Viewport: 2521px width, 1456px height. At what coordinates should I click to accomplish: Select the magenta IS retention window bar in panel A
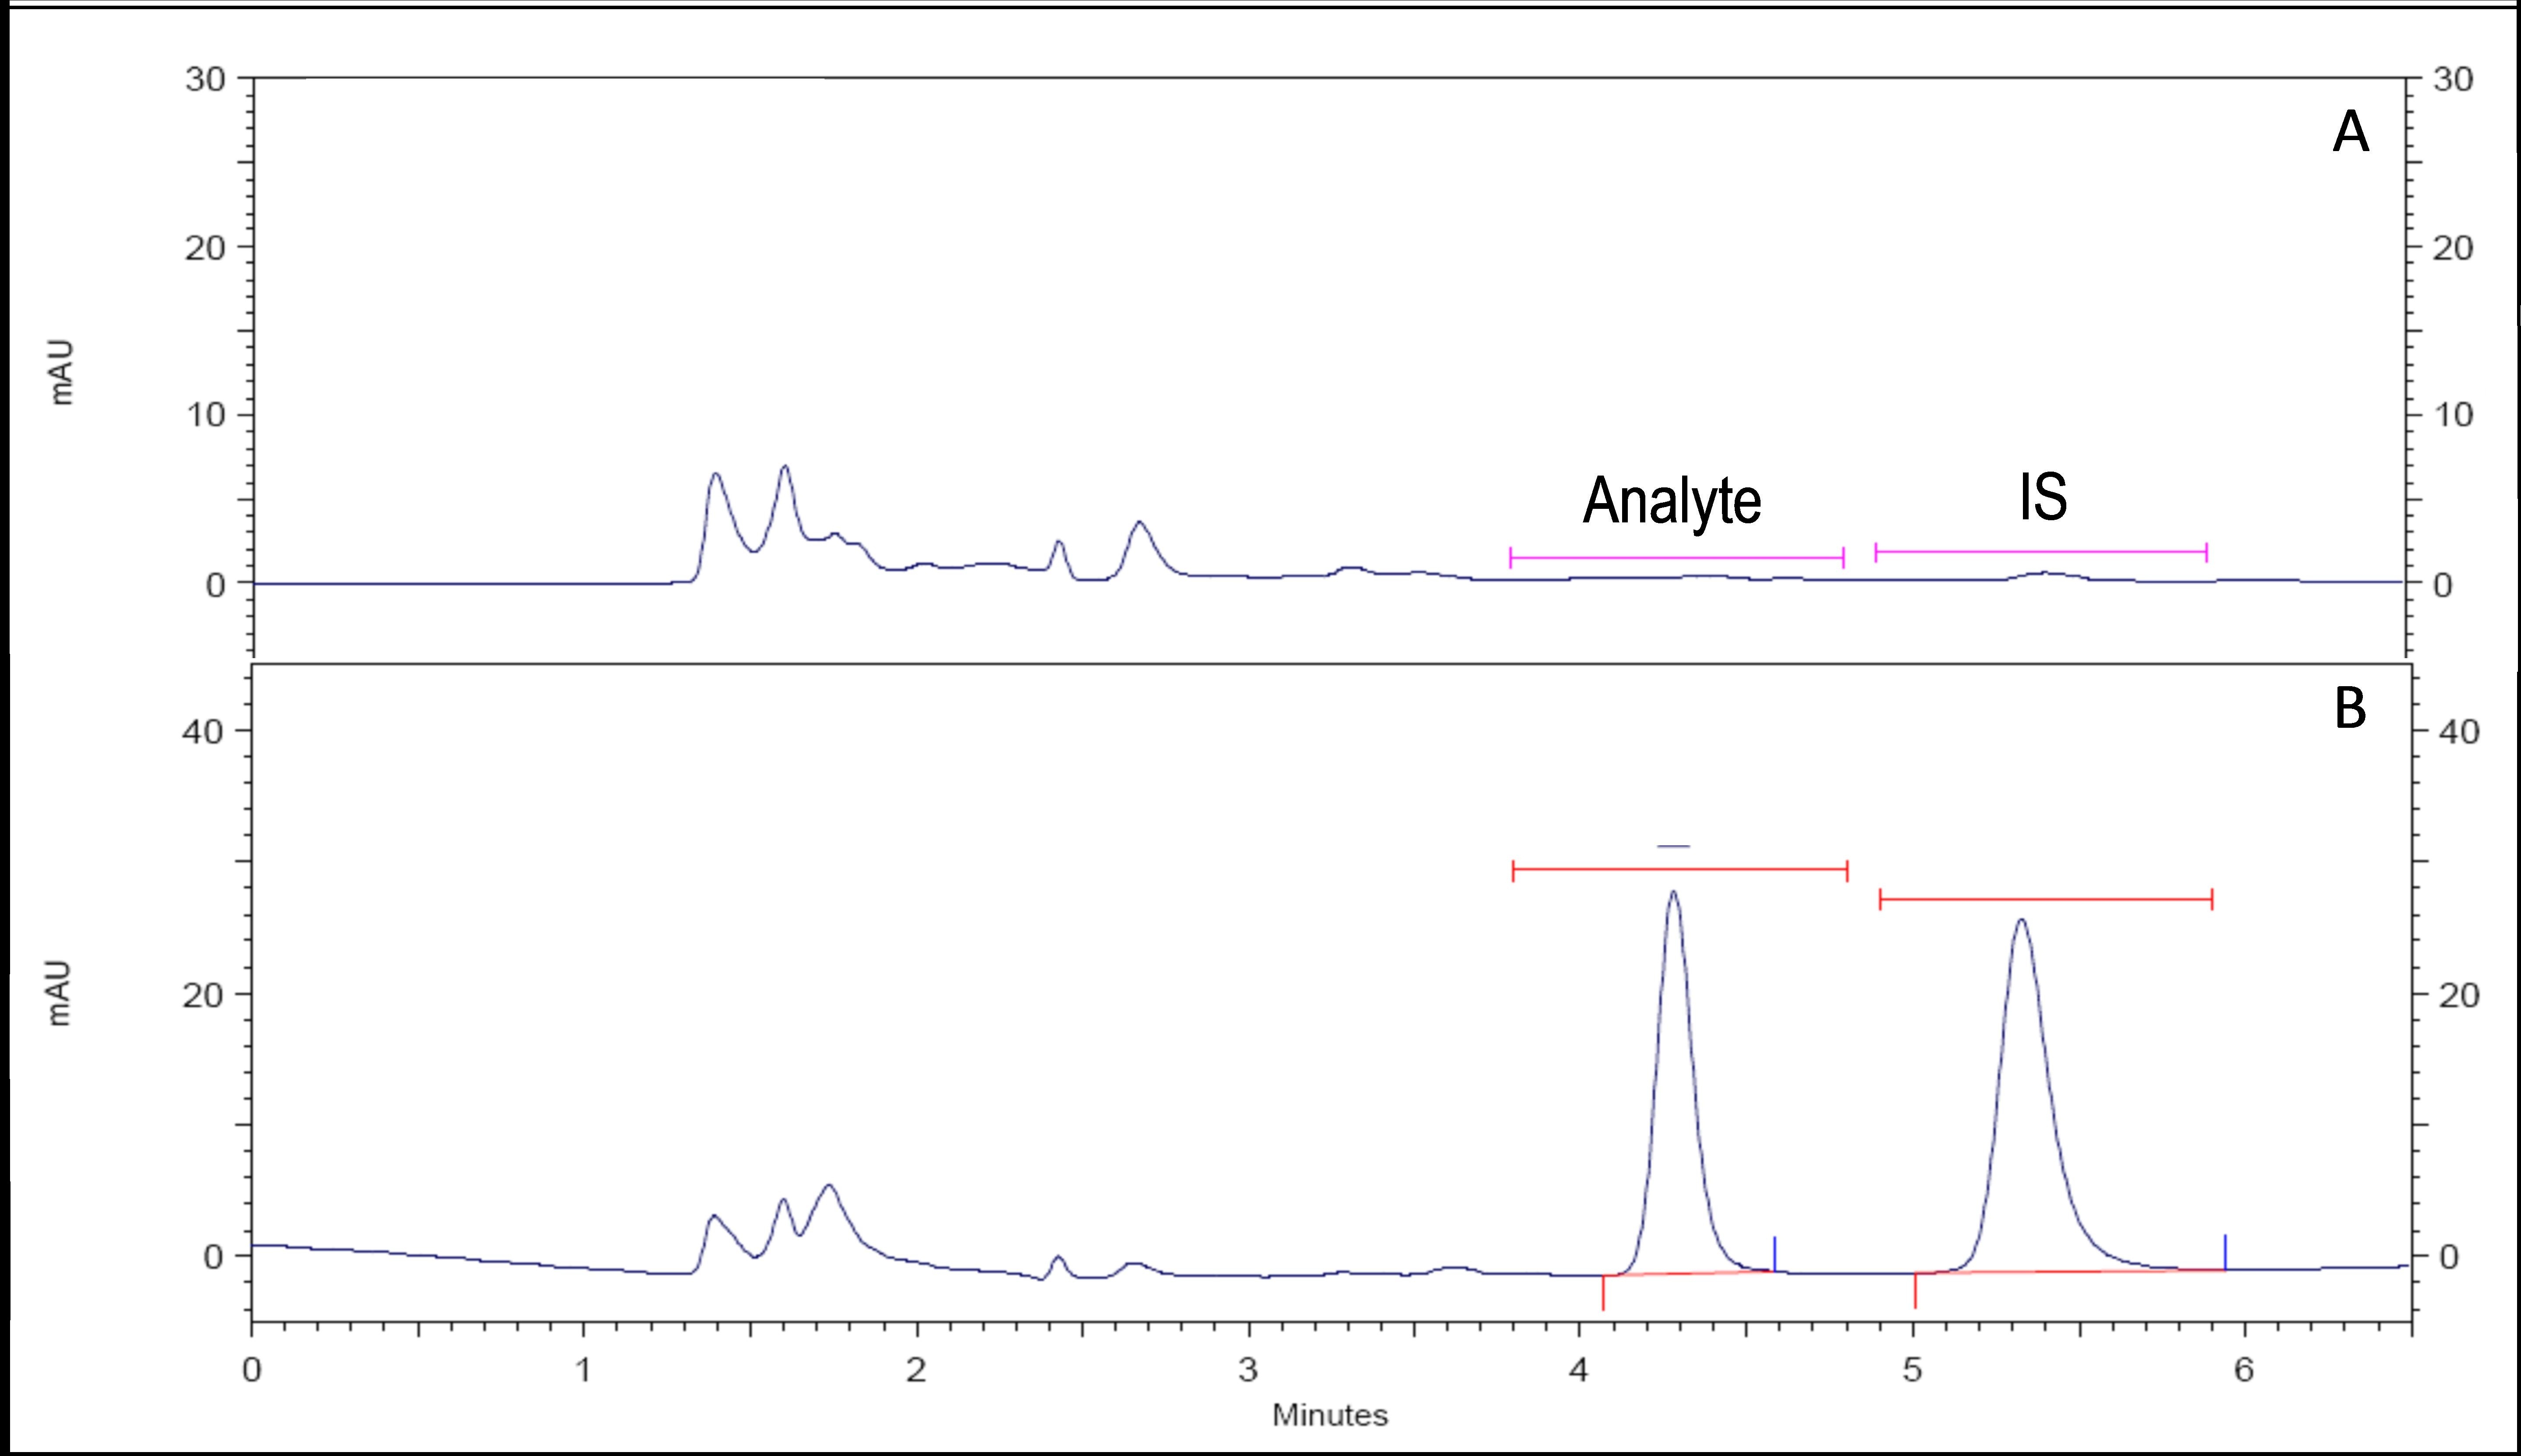coord(2041,552)
